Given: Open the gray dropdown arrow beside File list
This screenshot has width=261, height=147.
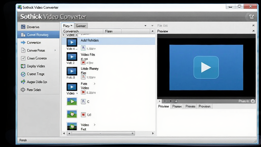Looking at the screenshot, I should coord(152,26).
